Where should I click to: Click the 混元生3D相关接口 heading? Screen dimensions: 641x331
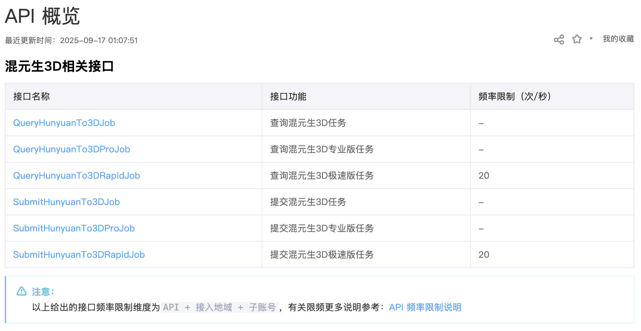pyautogui.click(x=60, y=66)
